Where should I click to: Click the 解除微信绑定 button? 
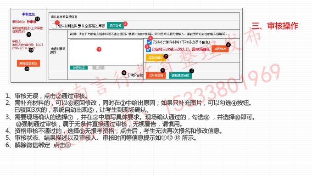click(28, 63)
